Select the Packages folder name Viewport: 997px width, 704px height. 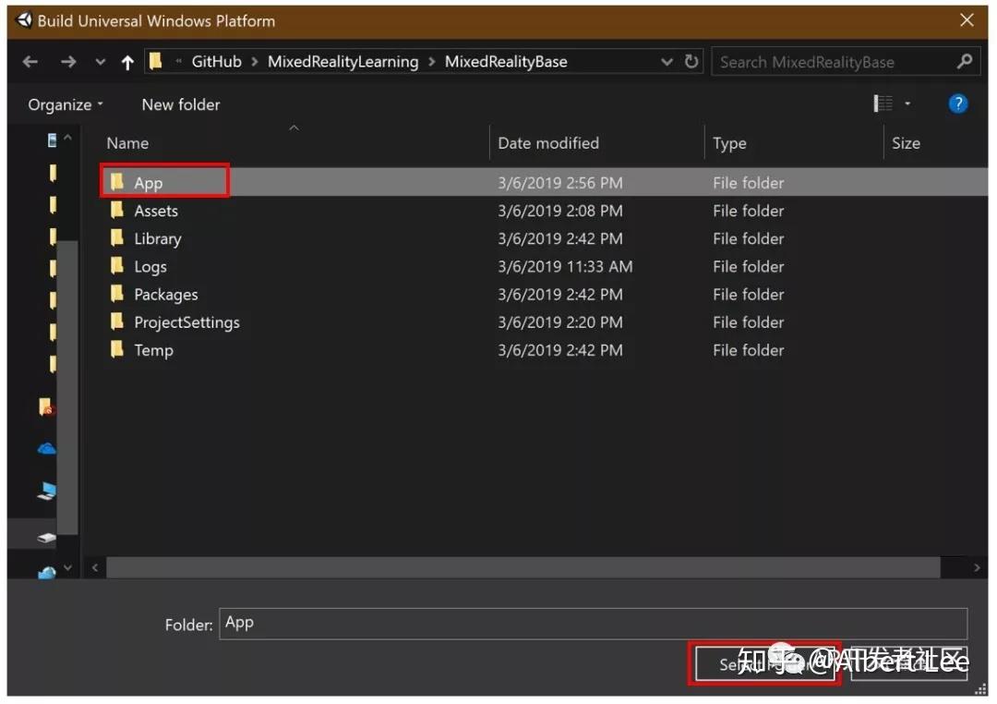pyautogui.click(x=166, y=295)
